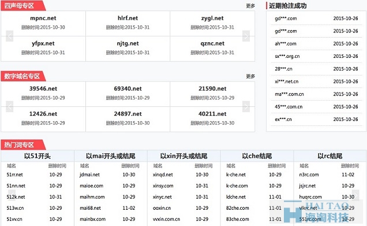
Task: Click right arrow in 热门词专区 table
Action: tap(355, 195)
